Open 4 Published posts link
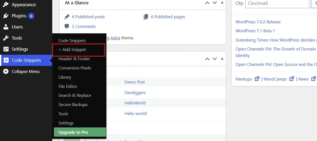 88,17
